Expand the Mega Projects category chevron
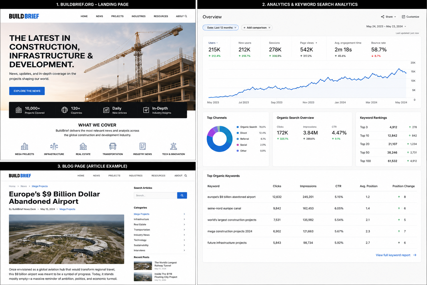Screen dimensions: 427x285 coord(184,214)
